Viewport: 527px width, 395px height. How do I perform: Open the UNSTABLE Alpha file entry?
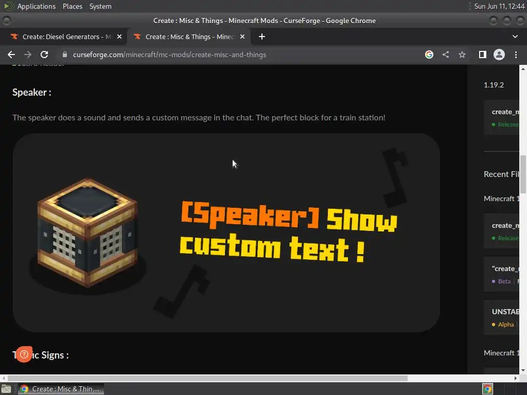click(x=501, y=317)
